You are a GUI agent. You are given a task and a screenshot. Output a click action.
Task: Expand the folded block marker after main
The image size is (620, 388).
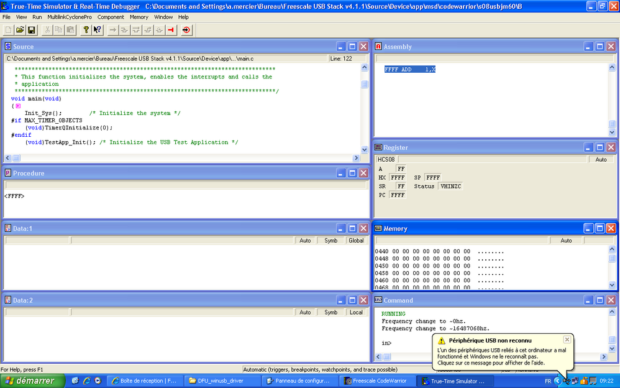(18, 106)
